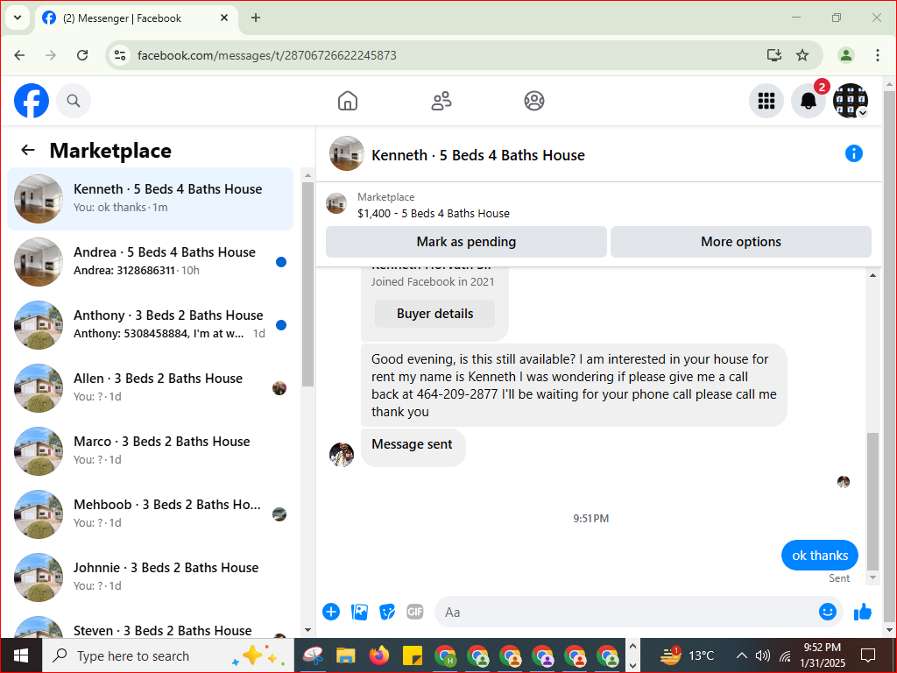Click into the Aa message input field
897x673 pixels.
click(x=626, y=612)
